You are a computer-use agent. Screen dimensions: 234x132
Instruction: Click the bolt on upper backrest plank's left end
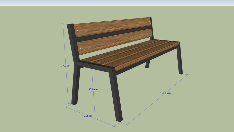coord(77,31)
